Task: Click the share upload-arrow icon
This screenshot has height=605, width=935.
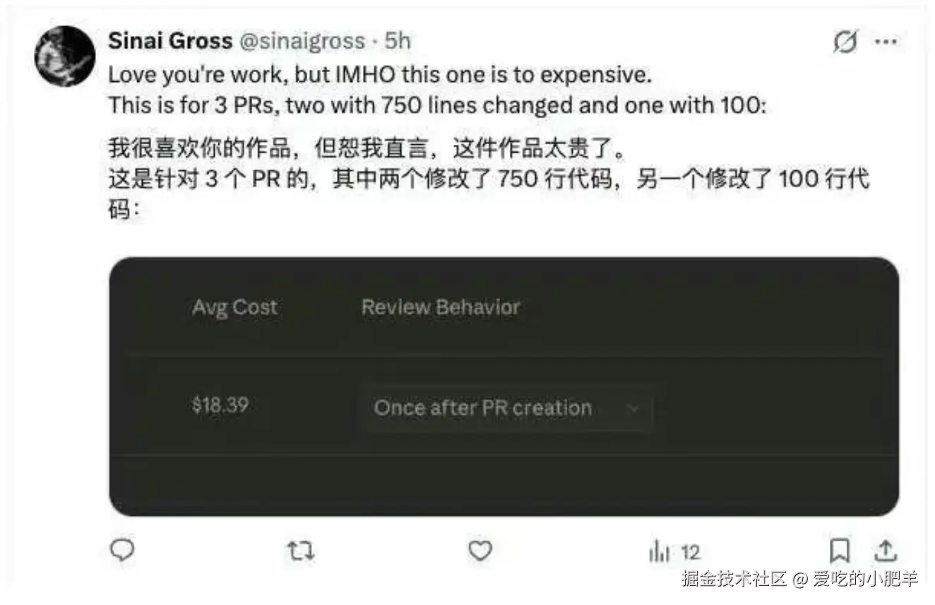Action: (886, 551)
